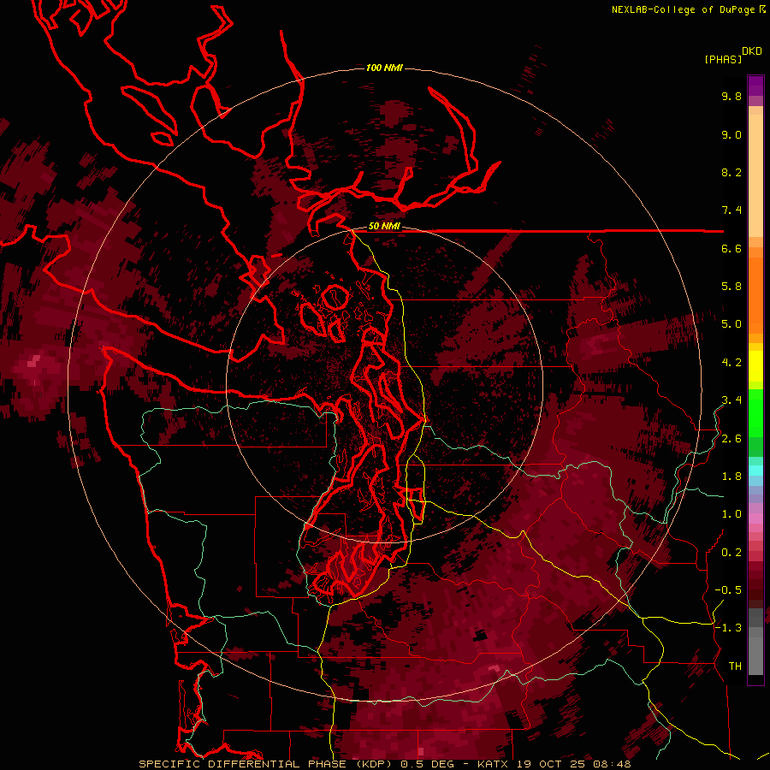Click the [PHAS] legend heading

pyautogui.click(x=723, y=59)
